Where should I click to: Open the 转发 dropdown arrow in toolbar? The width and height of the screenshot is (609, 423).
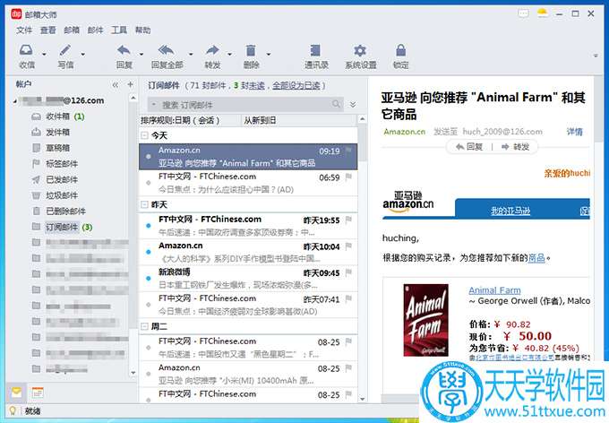coord(229,54)
